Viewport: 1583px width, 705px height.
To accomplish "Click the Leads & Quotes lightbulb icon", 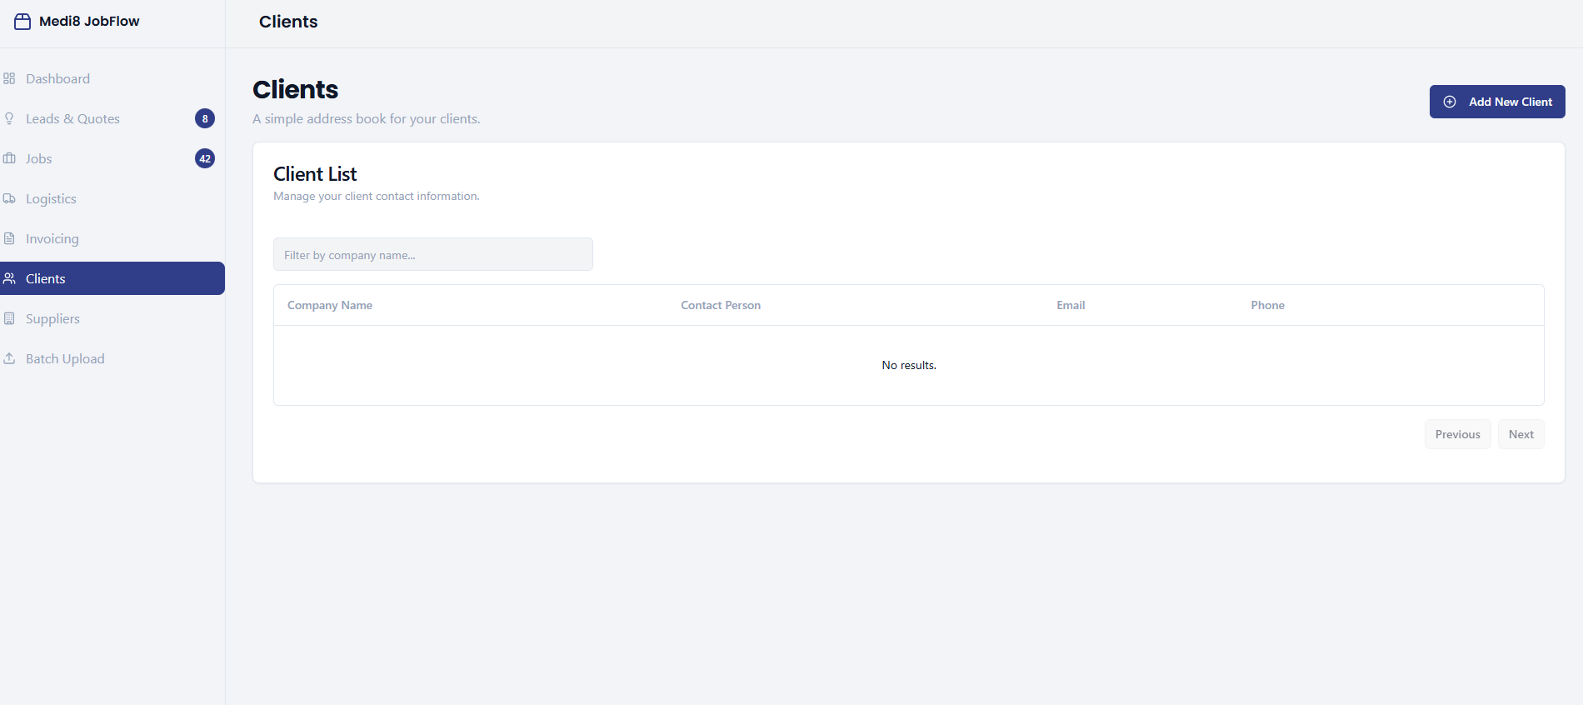I will (x=9, y=118).
